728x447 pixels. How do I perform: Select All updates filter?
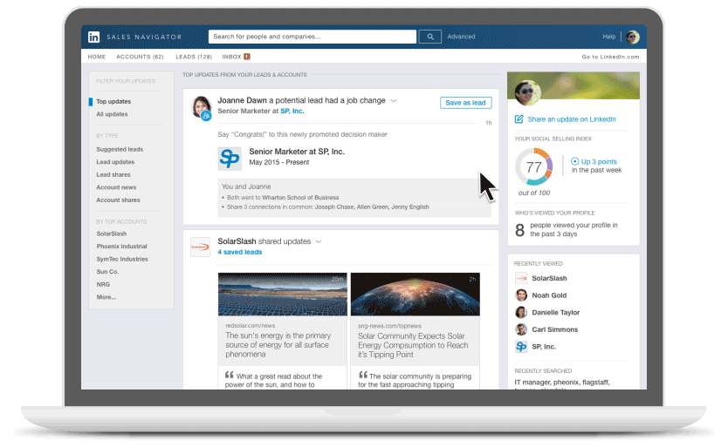tap(112, 114)
